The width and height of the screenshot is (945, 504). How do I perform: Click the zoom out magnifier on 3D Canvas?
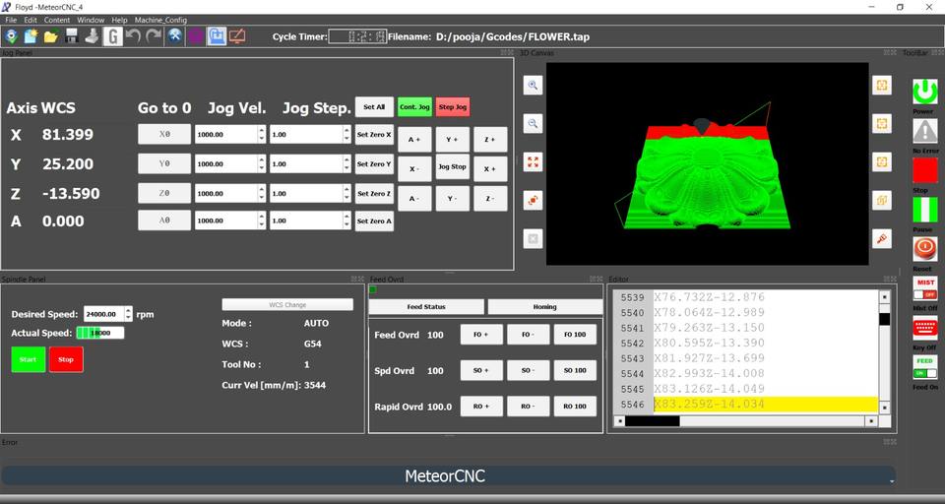pos(533,124)
